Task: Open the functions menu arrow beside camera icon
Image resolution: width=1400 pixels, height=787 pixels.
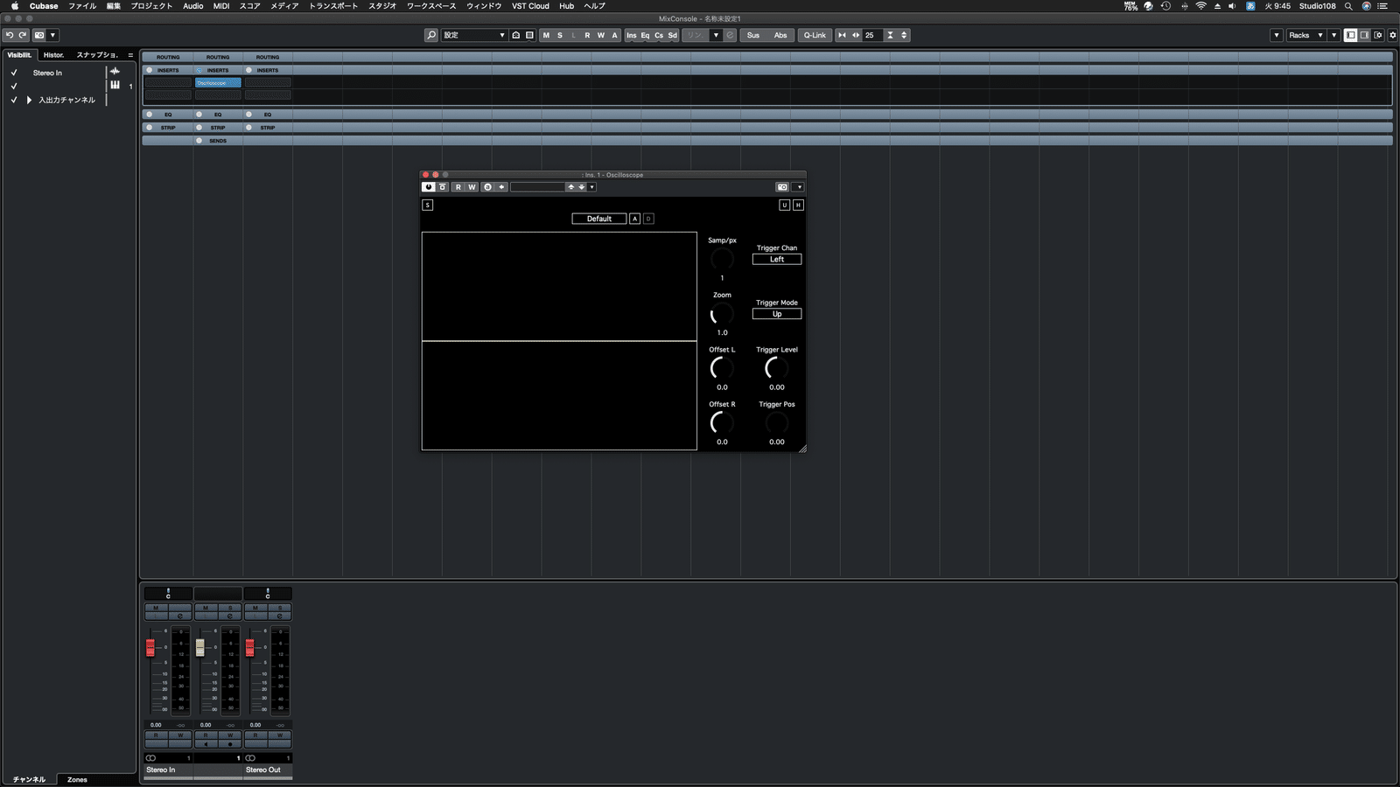Action: coord(799,187)
